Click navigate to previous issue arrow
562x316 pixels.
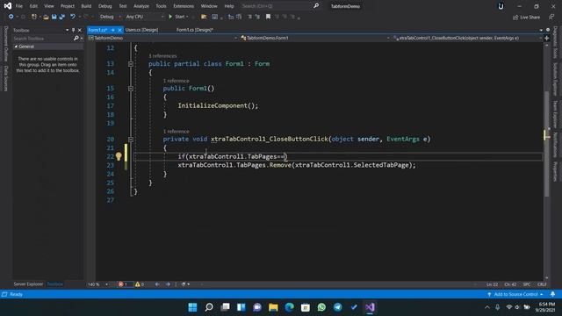click(157, 284)
